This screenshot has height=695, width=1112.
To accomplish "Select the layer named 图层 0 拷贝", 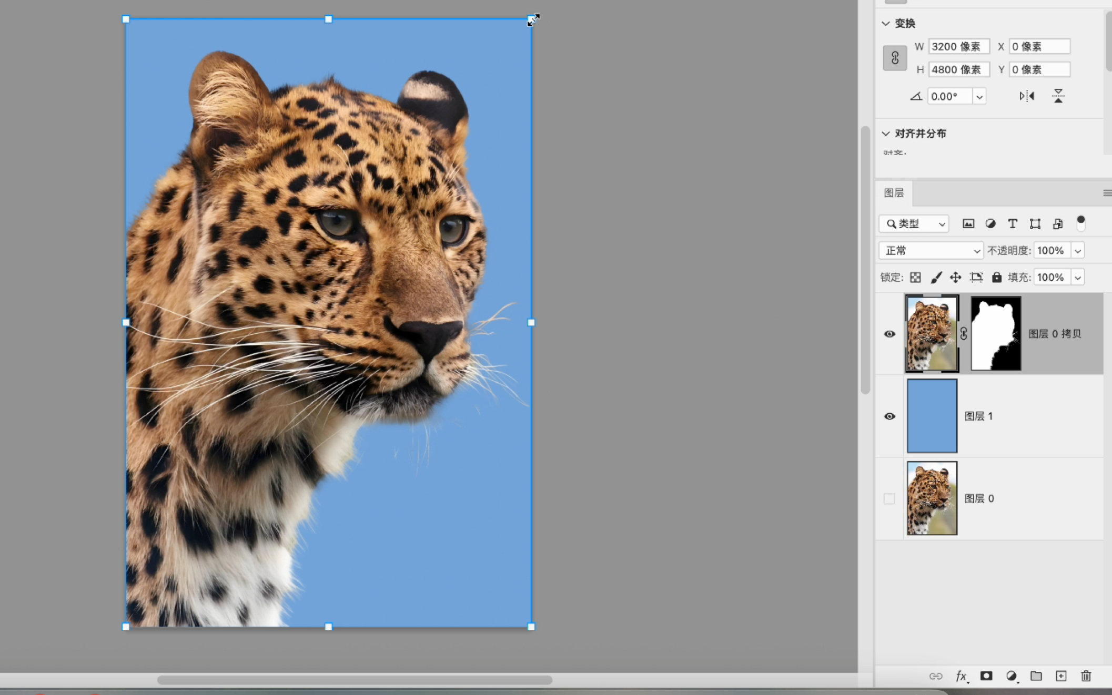I will coord(1055,334).
